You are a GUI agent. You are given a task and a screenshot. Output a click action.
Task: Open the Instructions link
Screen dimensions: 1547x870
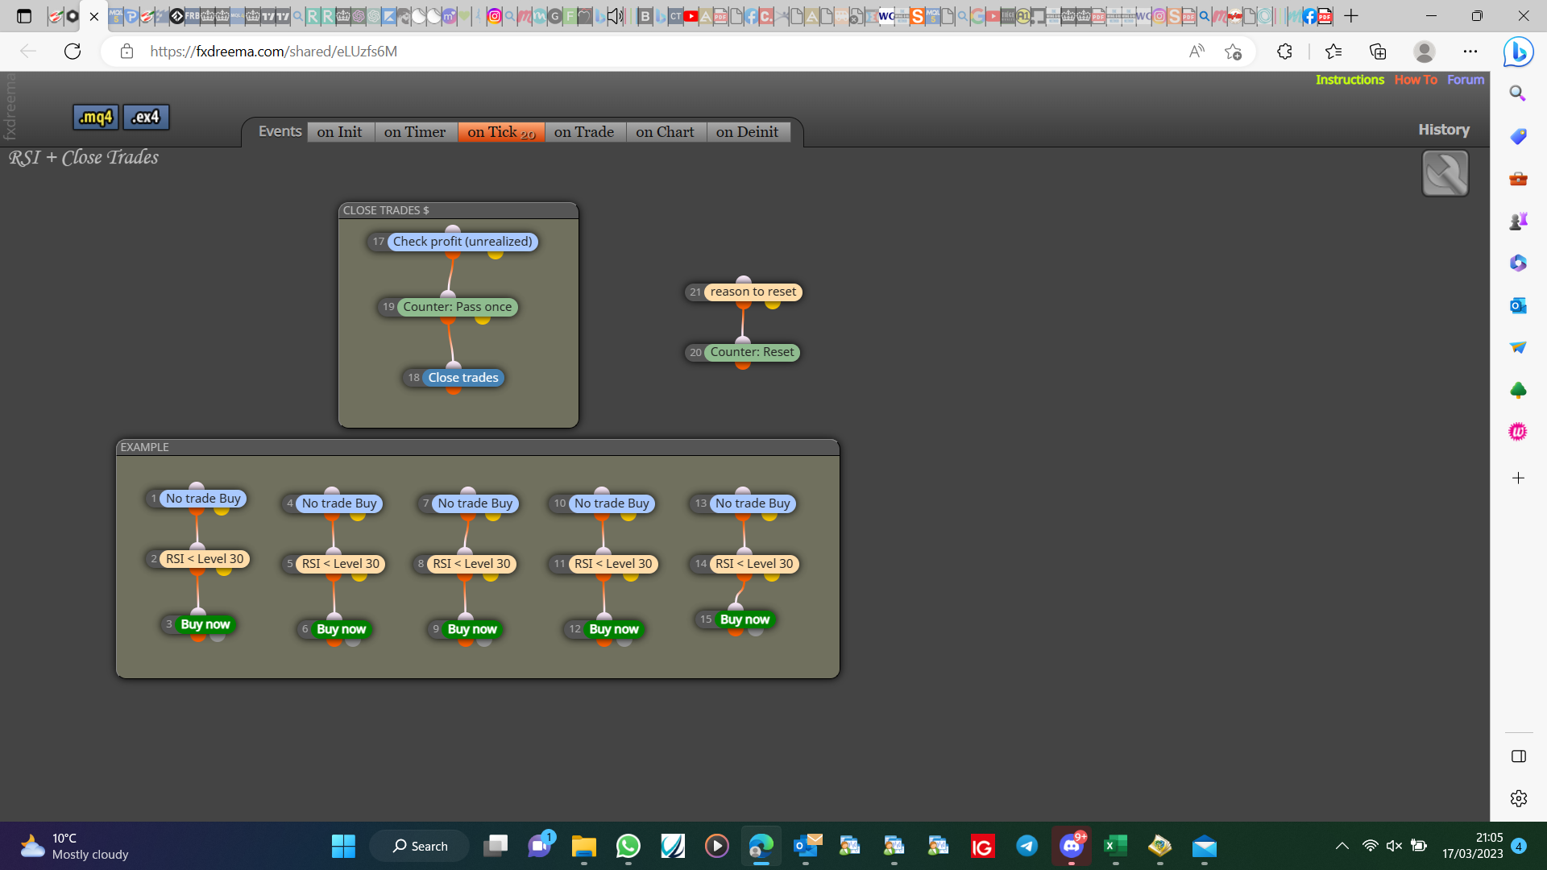pos(1350,80)
